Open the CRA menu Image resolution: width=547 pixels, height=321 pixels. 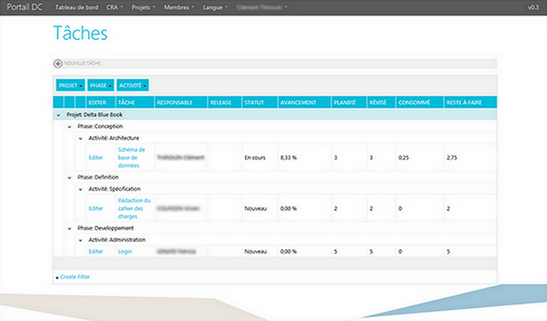click(x=115, y=7)
